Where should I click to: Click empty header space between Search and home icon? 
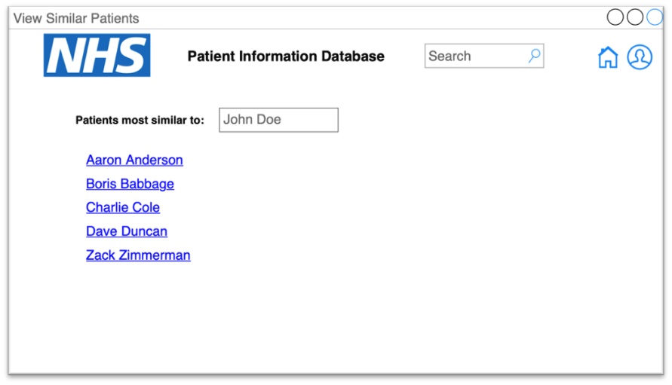[570, 57]
